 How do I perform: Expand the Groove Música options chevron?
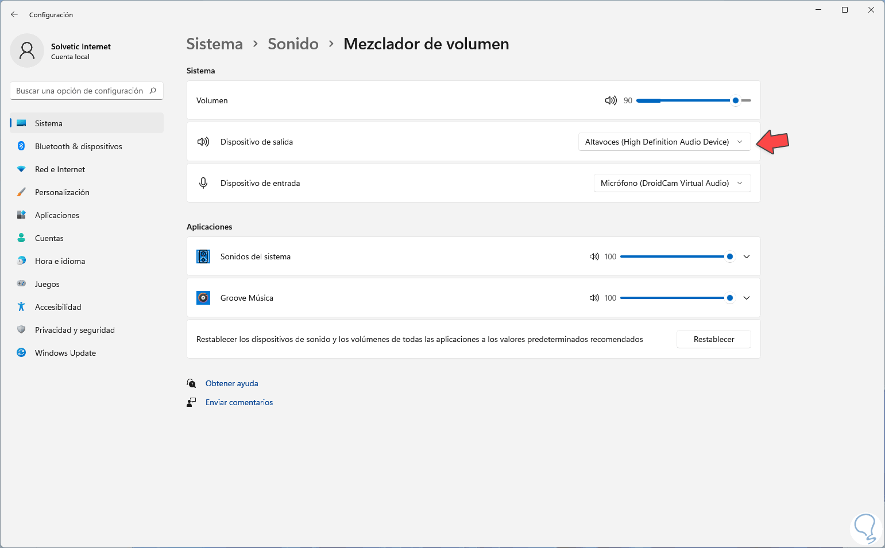click(747, 298)
